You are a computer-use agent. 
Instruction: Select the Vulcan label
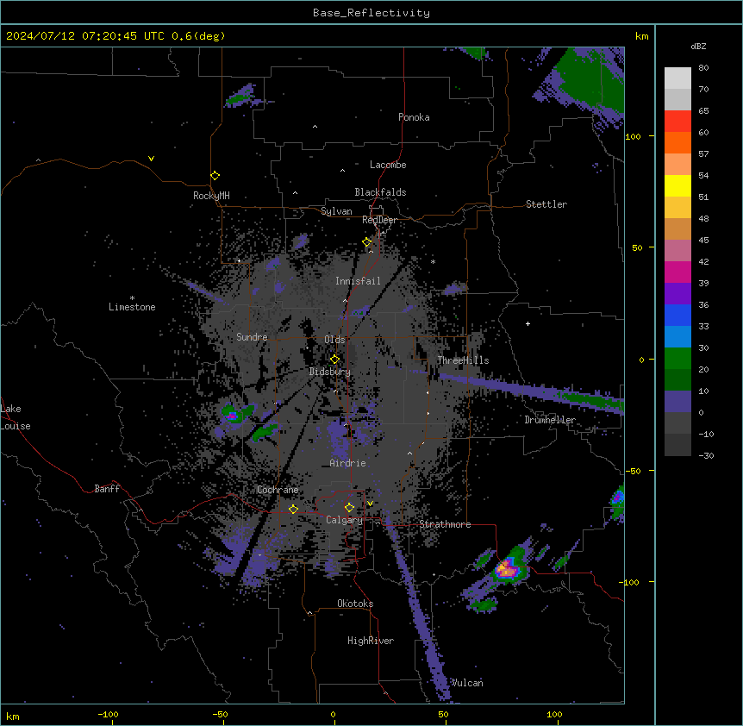[467, 682]
